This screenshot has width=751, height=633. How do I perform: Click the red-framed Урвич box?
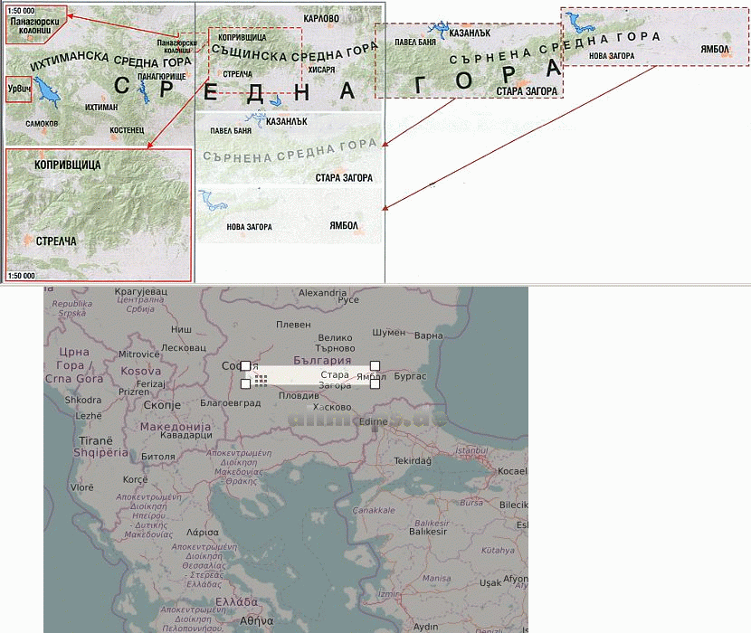click(x=19, y=90)
